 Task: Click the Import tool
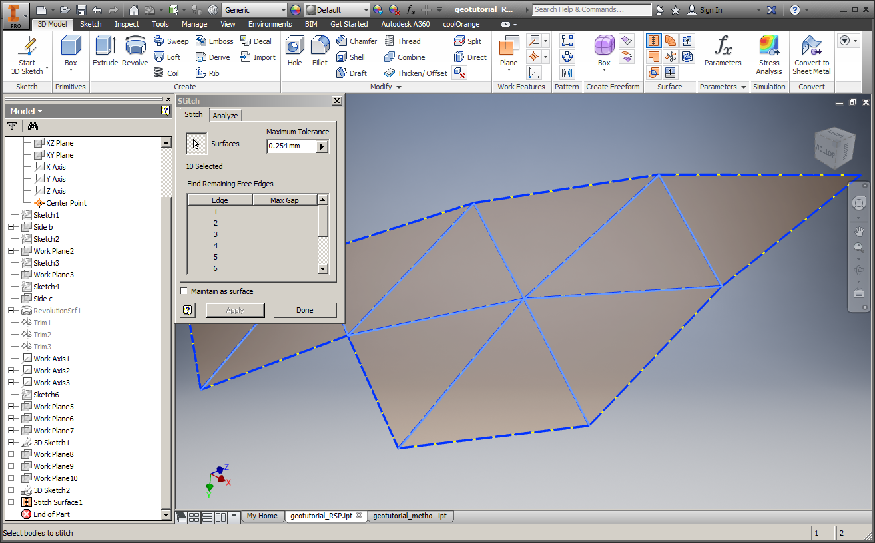click(258, 57)
